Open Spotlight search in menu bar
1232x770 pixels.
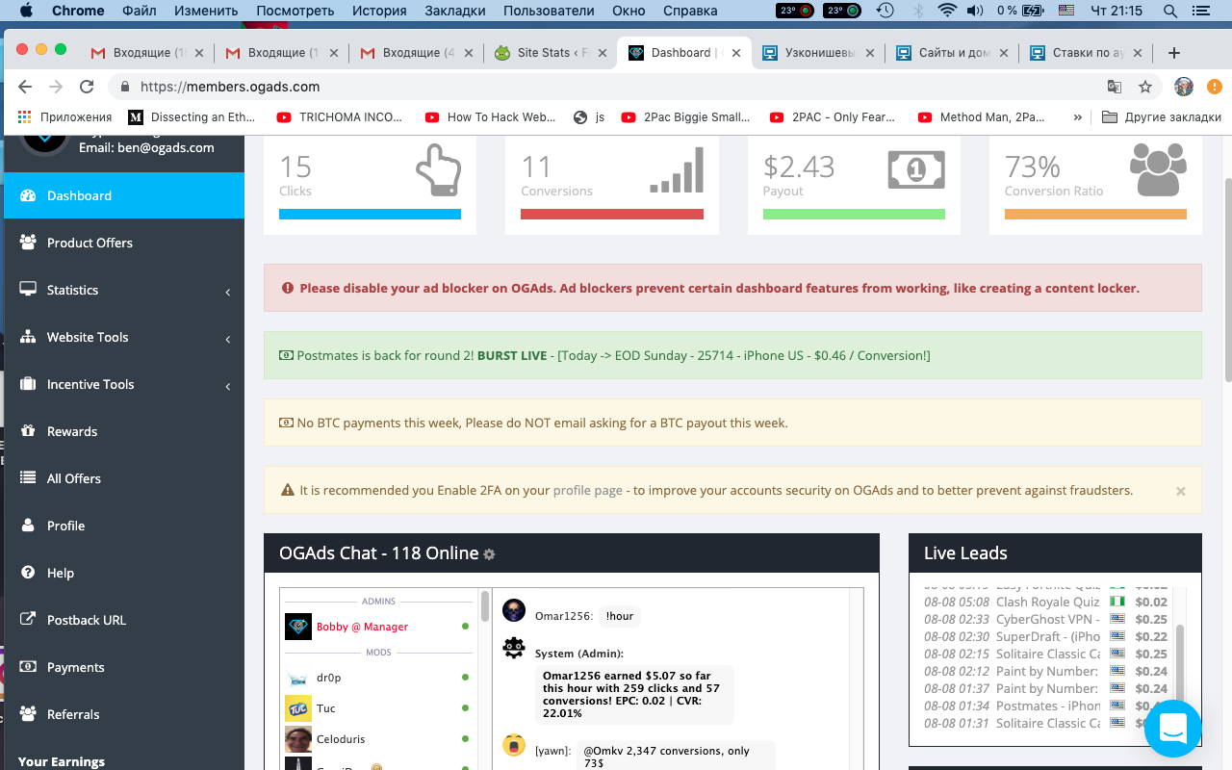pos(1170,11)
